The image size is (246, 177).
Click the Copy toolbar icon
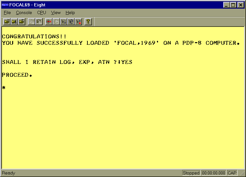(x=31, y=22)
